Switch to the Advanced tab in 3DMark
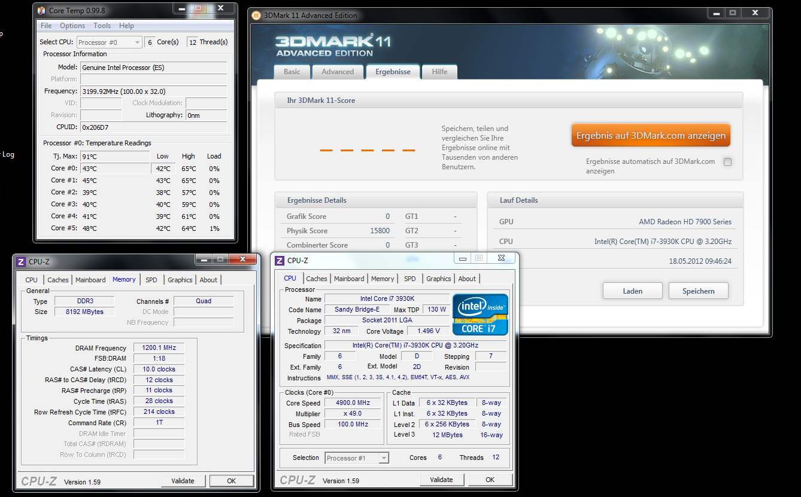Image resolution: width=801 pixels, height=497 pixels. 338,72
